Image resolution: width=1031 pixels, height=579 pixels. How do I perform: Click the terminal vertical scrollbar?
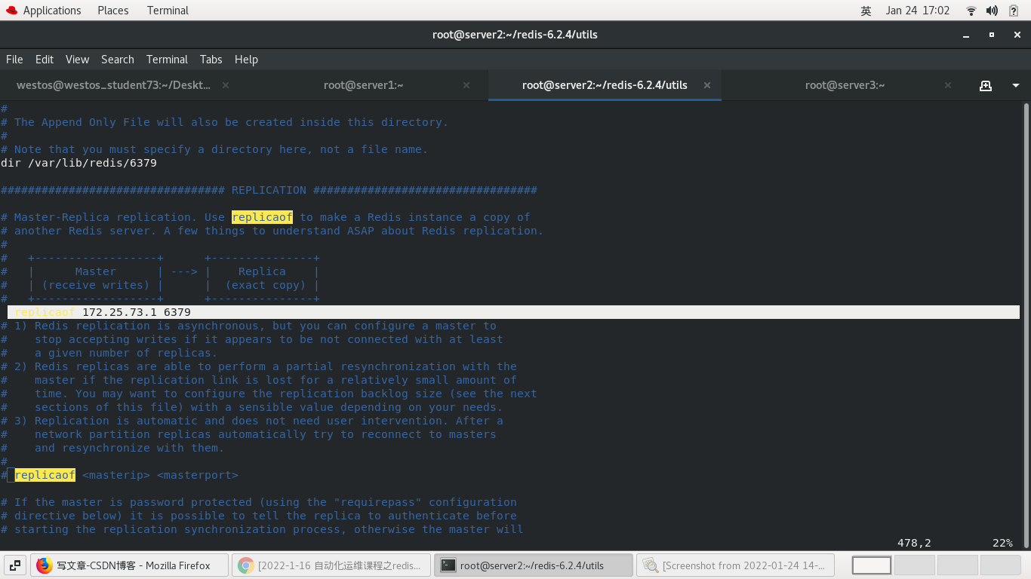click(x=1026, y=324)
